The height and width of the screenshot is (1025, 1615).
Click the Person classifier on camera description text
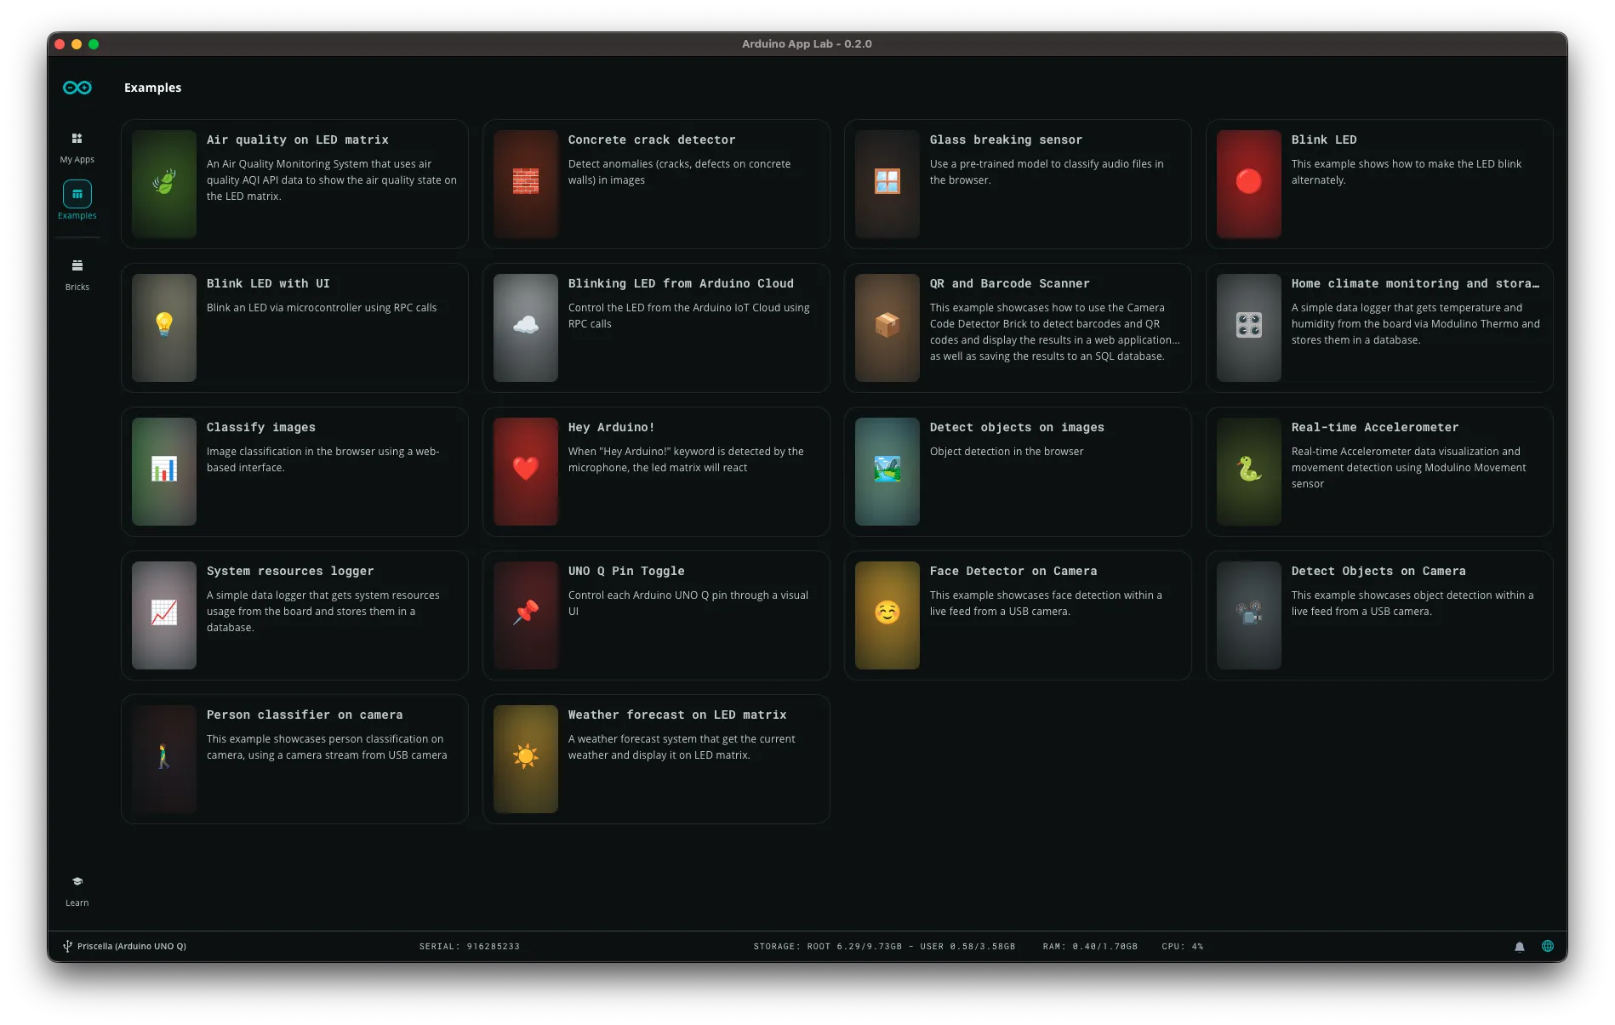tap(327, 747)
